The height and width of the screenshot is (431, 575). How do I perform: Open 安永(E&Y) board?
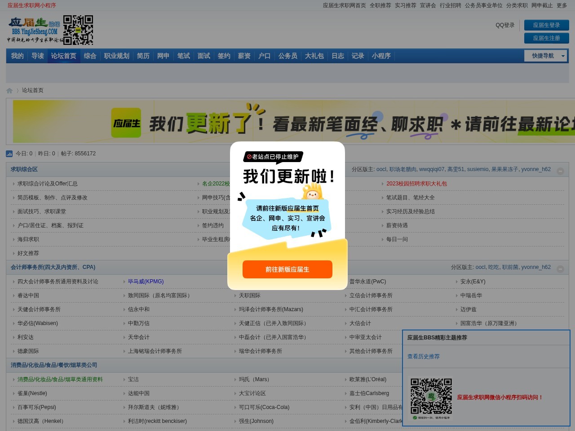click(473, 281)
